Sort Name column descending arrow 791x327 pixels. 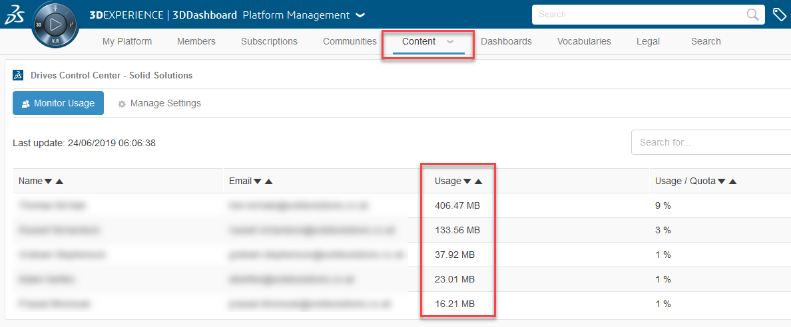pos(48,181)
